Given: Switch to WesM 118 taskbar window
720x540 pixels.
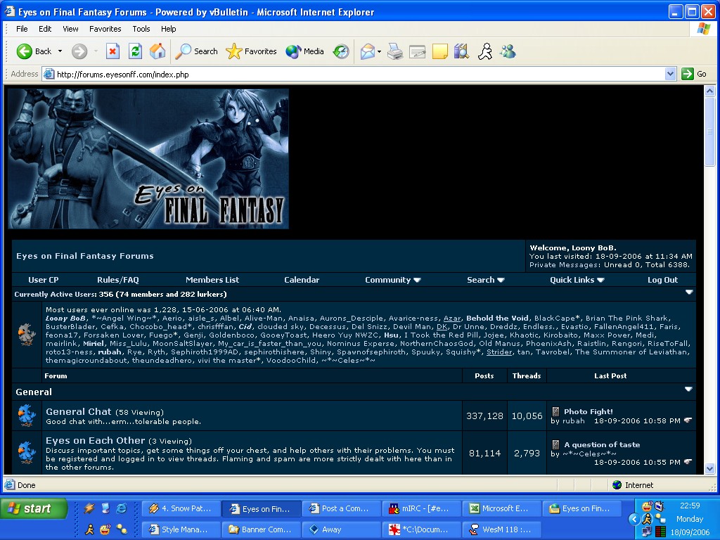Looking at the screenshot, I should point(501,529).
